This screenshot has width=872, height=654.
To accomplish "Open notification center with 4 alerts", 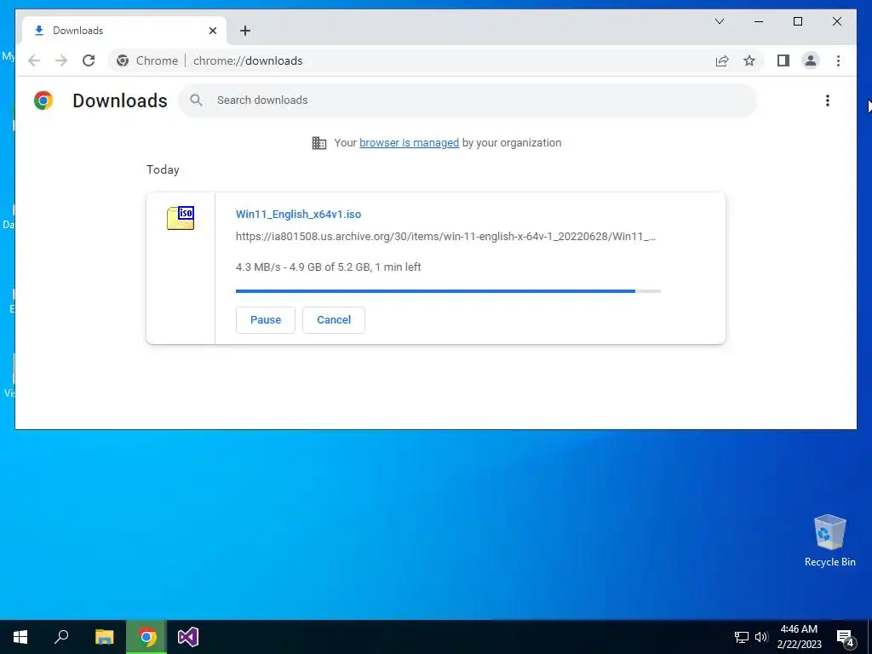I will 846,637.
